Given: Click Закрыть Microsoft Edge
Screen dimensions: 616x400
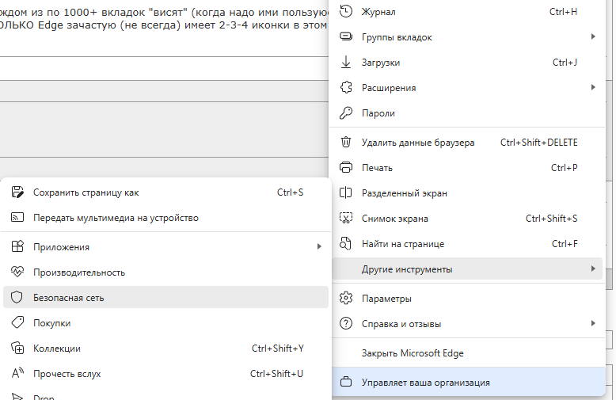Looking at the screenshot, I should [x=413, y=353].
